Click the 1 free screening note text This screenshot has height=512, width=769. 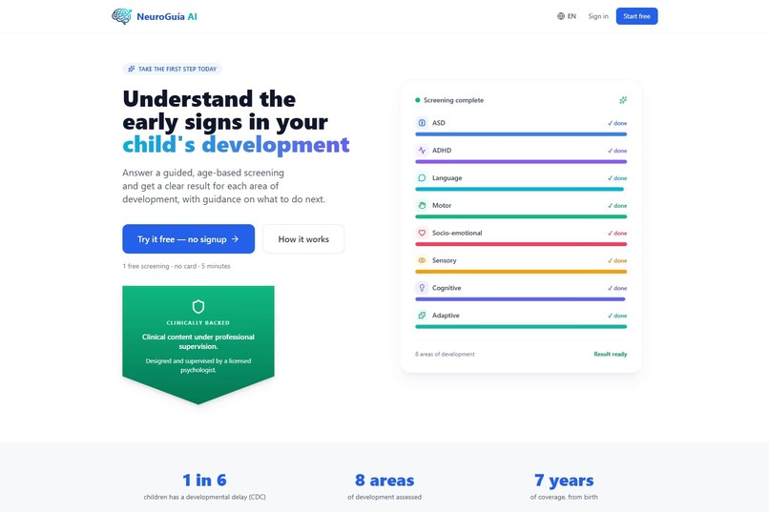(x=177, y=266)
